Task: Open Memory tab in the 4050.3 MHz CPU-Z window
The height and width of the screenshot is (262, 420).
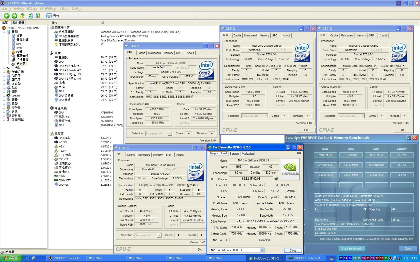Action: pyautogui.click(x=168, y=53)
